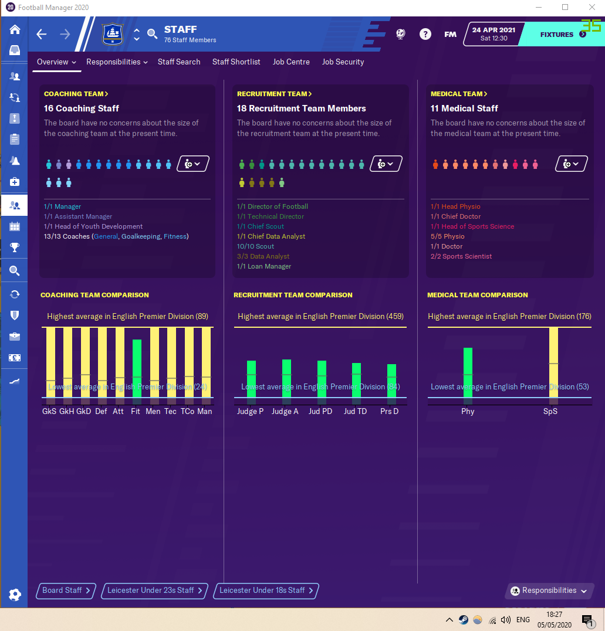Open Medical Centre first-aid icon
The height and width of the screenshot is (631, 605).
coord(15,181)
